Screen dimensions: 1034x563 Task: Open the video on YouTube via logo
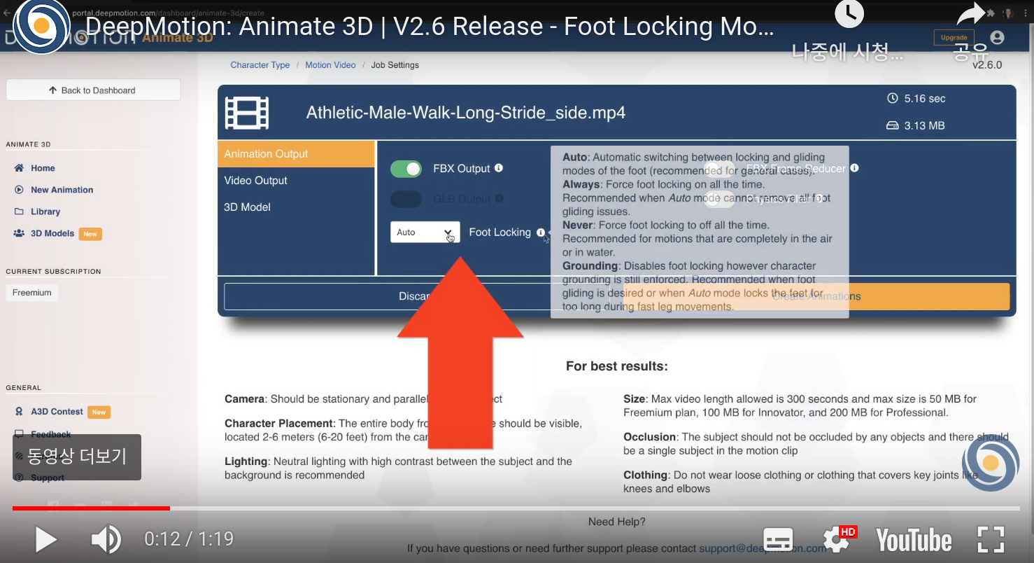click(914, 540)
